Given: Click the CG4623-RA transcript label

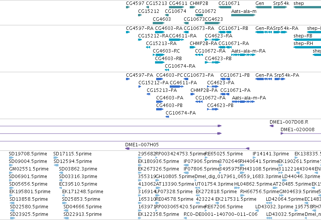Looking at the screenshot, I should [219, 36].
